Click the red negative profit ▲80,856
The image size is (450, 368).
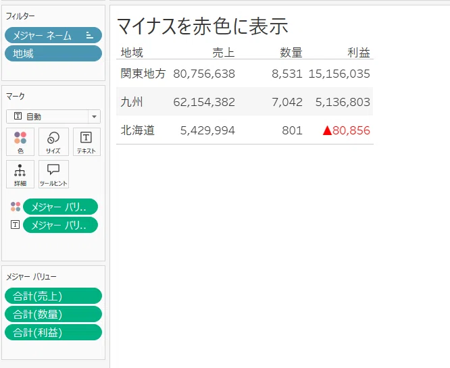(x=347, y=130)
